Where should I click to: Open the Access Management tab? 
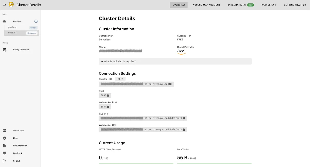coord(206,5)
